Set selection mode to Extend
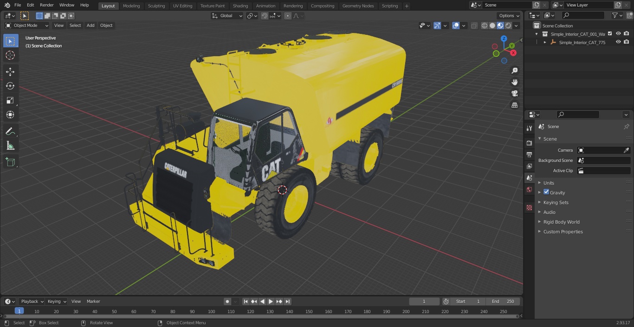Image resolution: width=634 pixels, height=327 pixels. point(47,16)
